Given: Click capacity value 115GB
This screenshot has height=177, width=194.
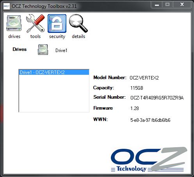Looking at the screenshot, I should [x=137, y=88].
